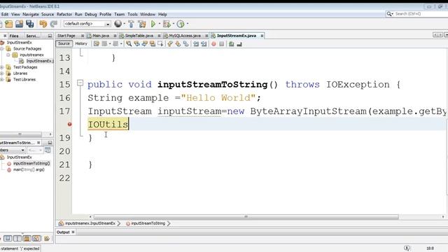
Task: Switch to the Start Page tab
Action: (66, 36)
